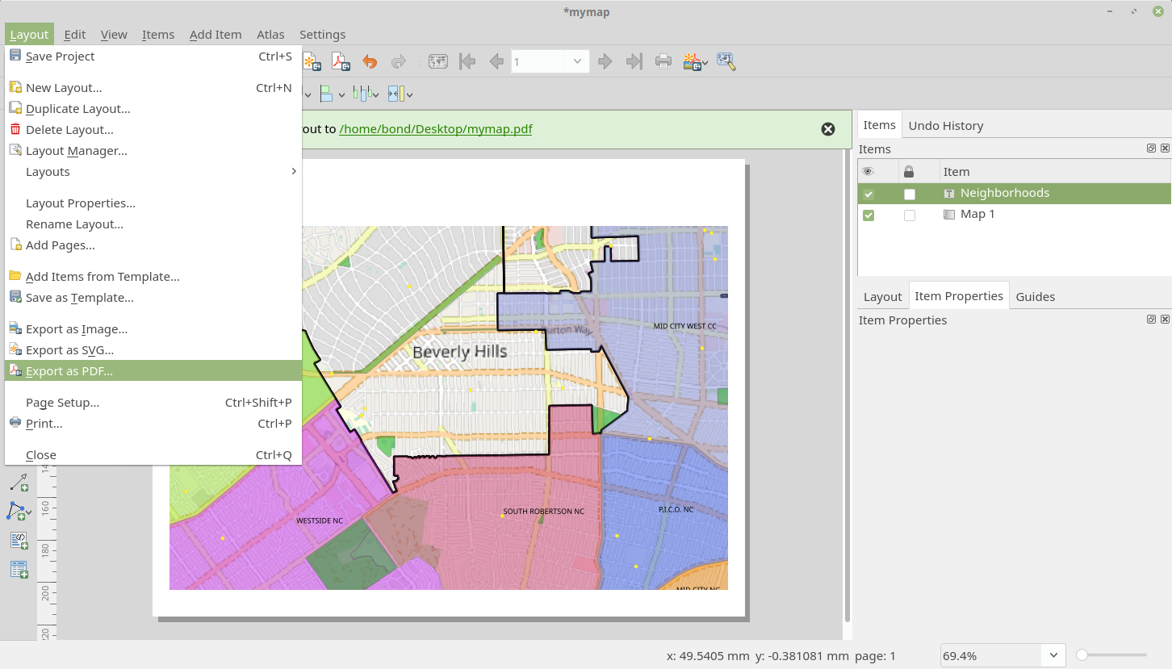
Task: Switch to the Layout properties tab
Action: (x=882, y=297)
